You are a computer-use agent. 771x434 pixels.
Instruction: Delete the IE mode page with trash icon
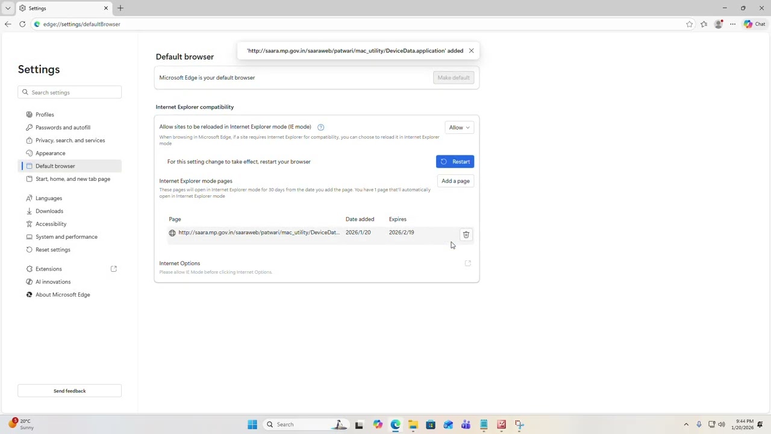[466, 234]
